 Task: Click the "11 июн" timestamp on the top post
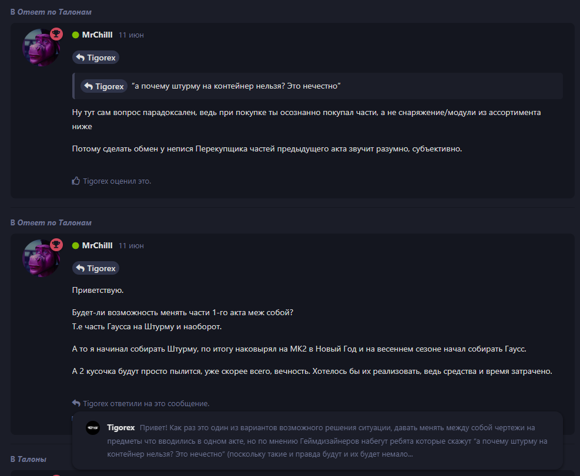pyautogui.click(x=131, y=35)
